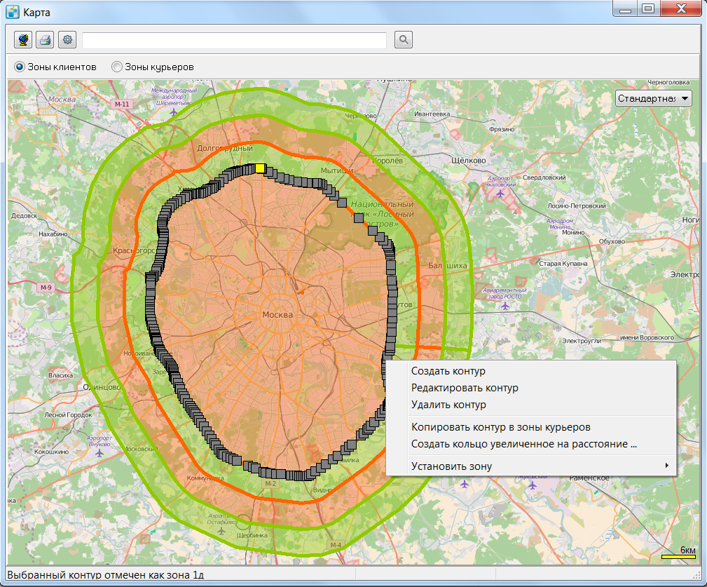Image resolution: width=707 pixels, height=587 pixels.
Task: Focus the address search input field
Action: (x=235, y=40)
